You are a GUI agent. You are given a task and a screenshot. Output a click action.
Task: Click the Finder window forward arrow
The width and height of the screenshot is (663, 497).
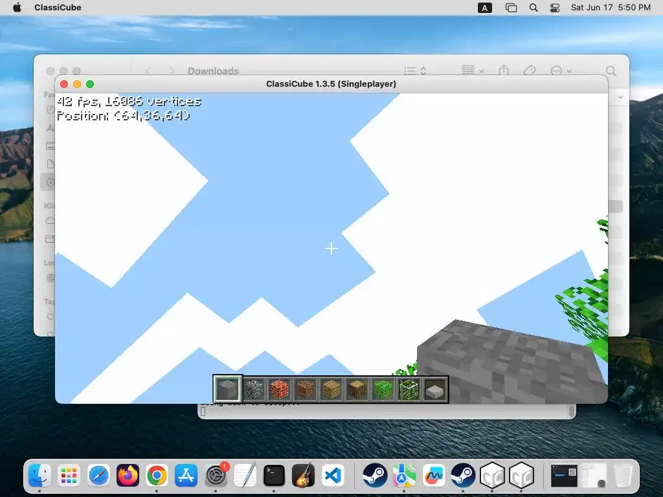(171, 71)
